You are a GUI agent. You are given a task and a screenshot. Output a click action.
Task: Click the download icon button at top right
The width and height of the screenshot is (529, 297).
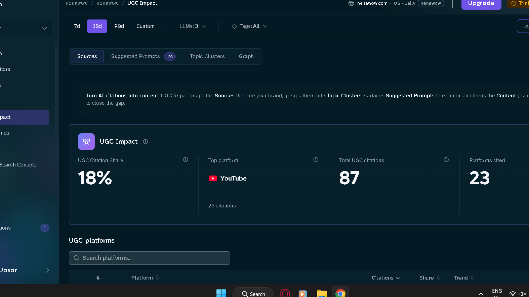pyautogui.click(x=526, y=26)
